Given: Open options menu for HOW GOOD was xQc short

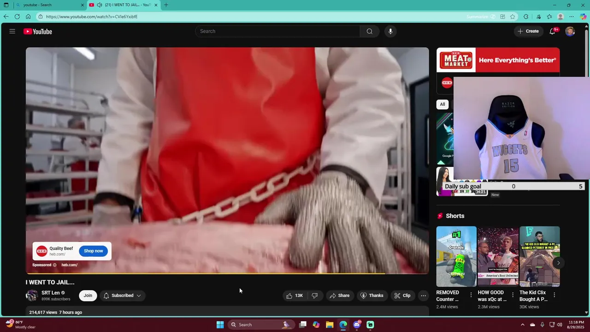Looking at the screenshot, I should pyautogui.click(x=513, y=295).
